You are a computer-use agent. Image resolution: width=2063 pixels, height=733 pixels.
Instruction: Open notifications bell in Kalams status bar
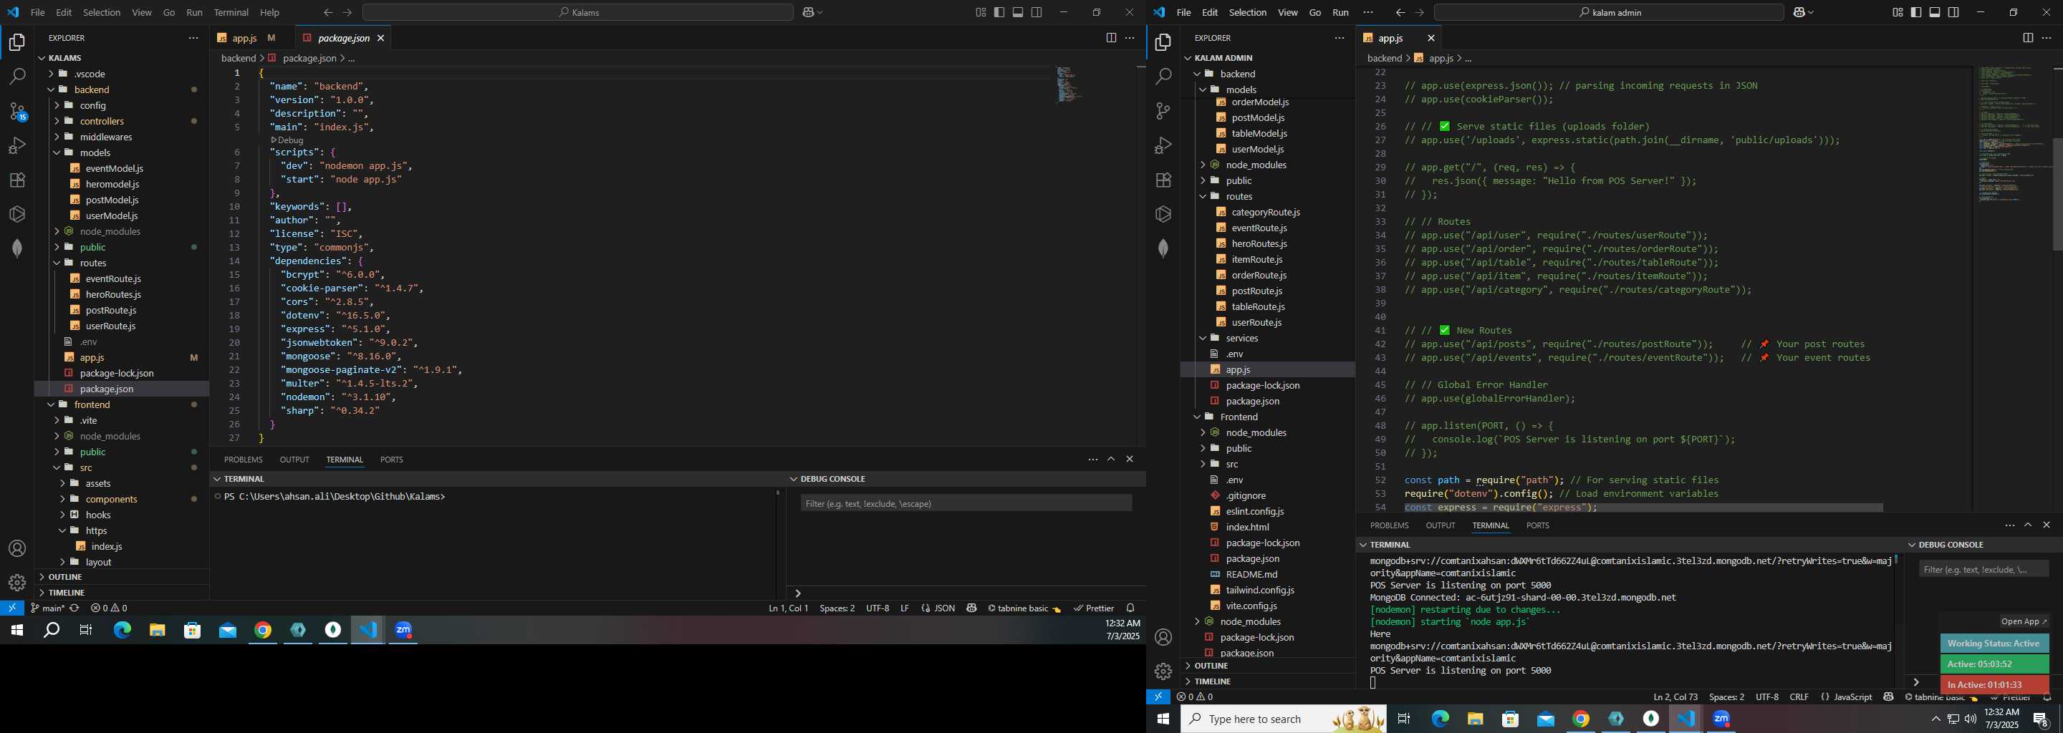1130,608
